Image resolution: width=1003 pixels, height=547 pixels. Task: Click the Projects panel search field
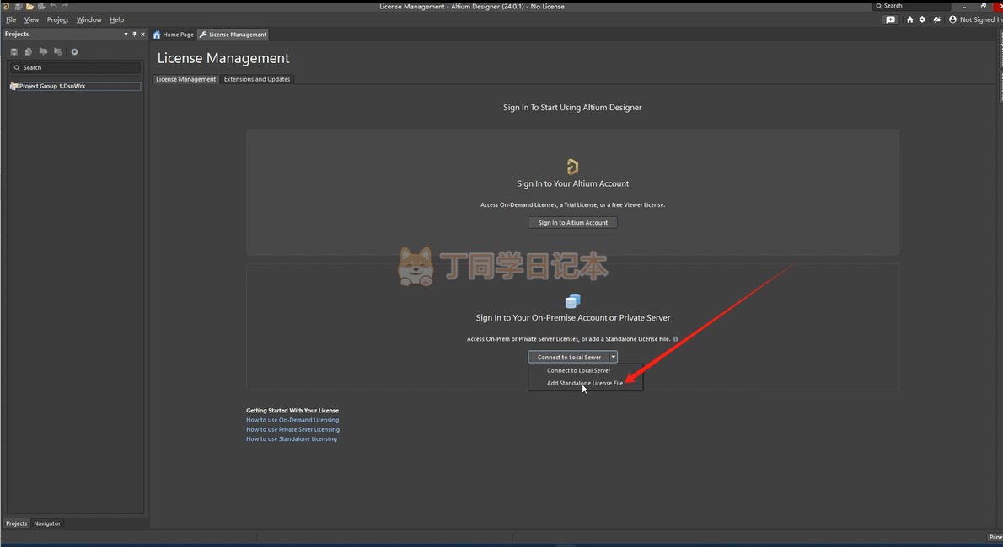tap(76, 67)
